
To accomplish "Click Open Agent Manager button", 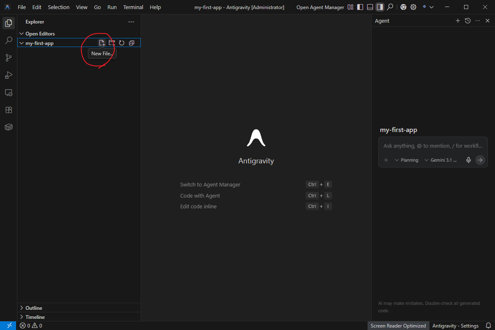I will pos(320,7).
